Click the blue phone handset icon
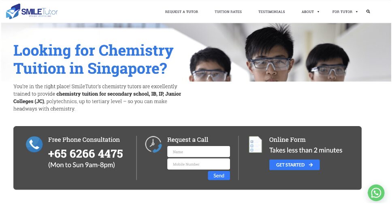Screen dimensions: 392x204 [34, 144]
